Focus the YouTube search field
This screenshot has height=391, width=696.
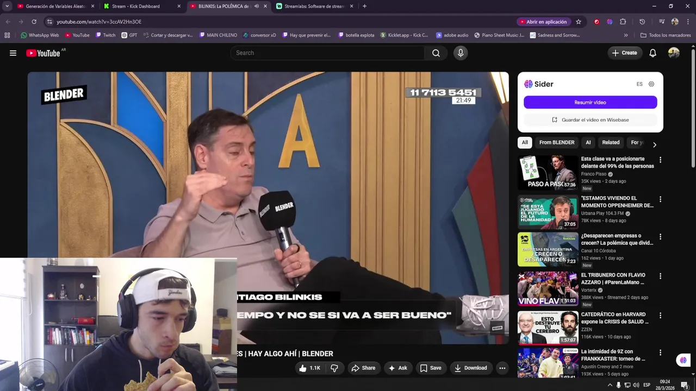[x=328, y=53]
